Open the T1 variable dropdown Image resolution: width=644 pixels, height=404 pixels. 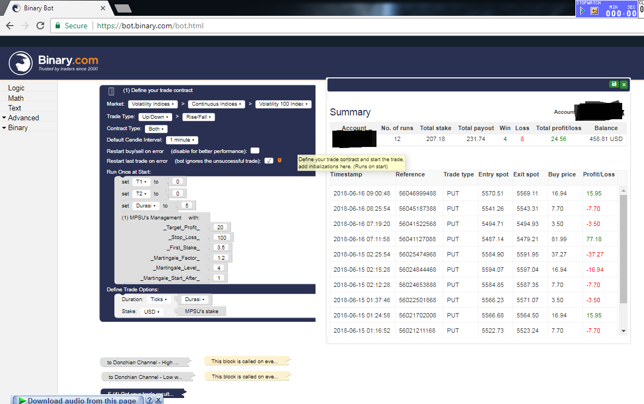[x=141, y=182]
